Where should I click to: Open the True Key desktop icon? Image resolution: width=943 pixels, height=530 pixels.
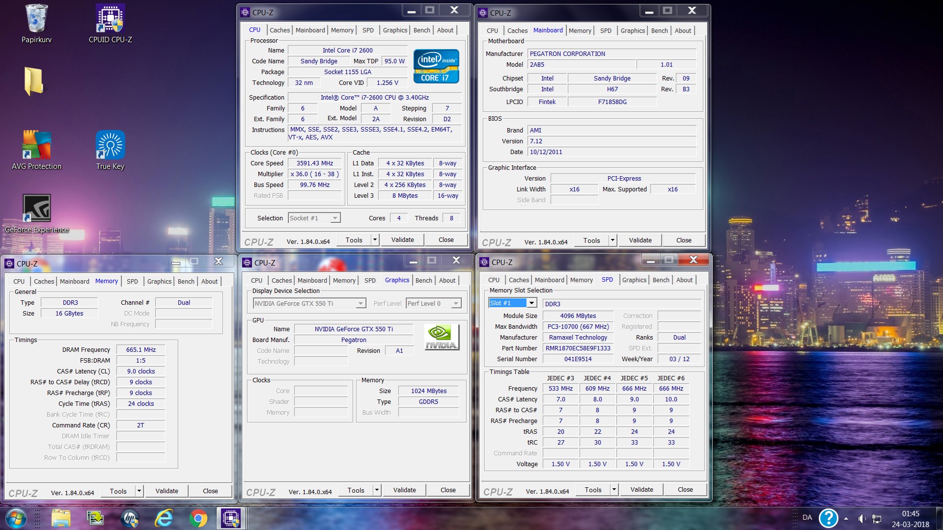110,146
